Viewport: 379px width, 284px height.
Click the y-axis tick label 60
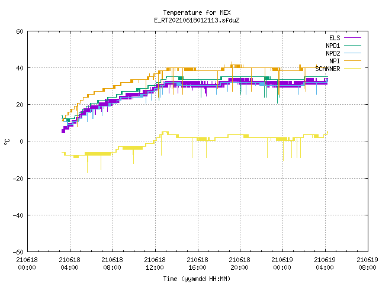click(20, 31)
